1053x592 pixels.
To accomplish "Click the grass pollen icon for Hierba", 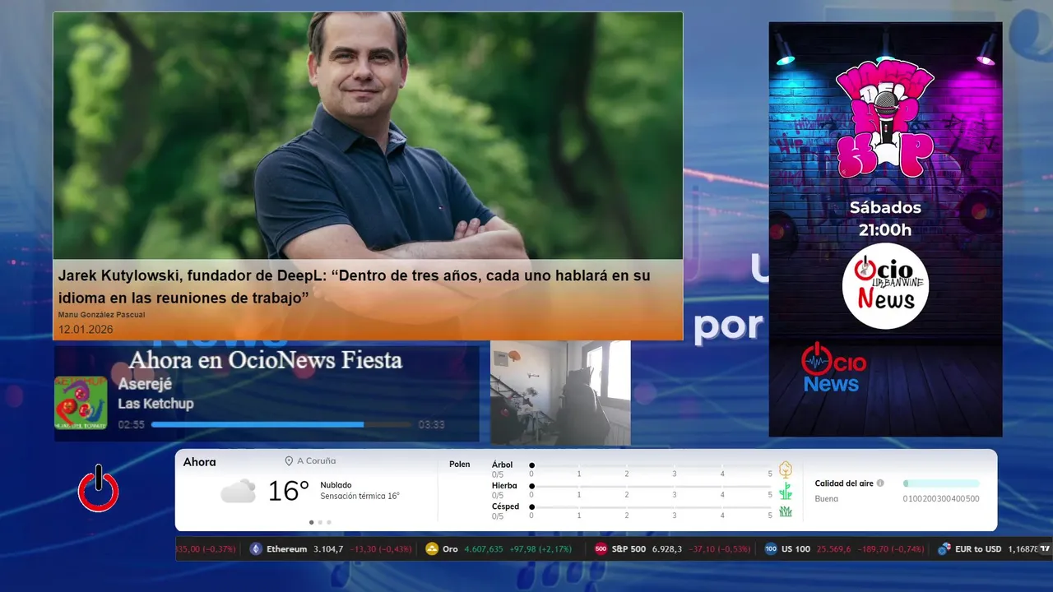I will [786, 491].
